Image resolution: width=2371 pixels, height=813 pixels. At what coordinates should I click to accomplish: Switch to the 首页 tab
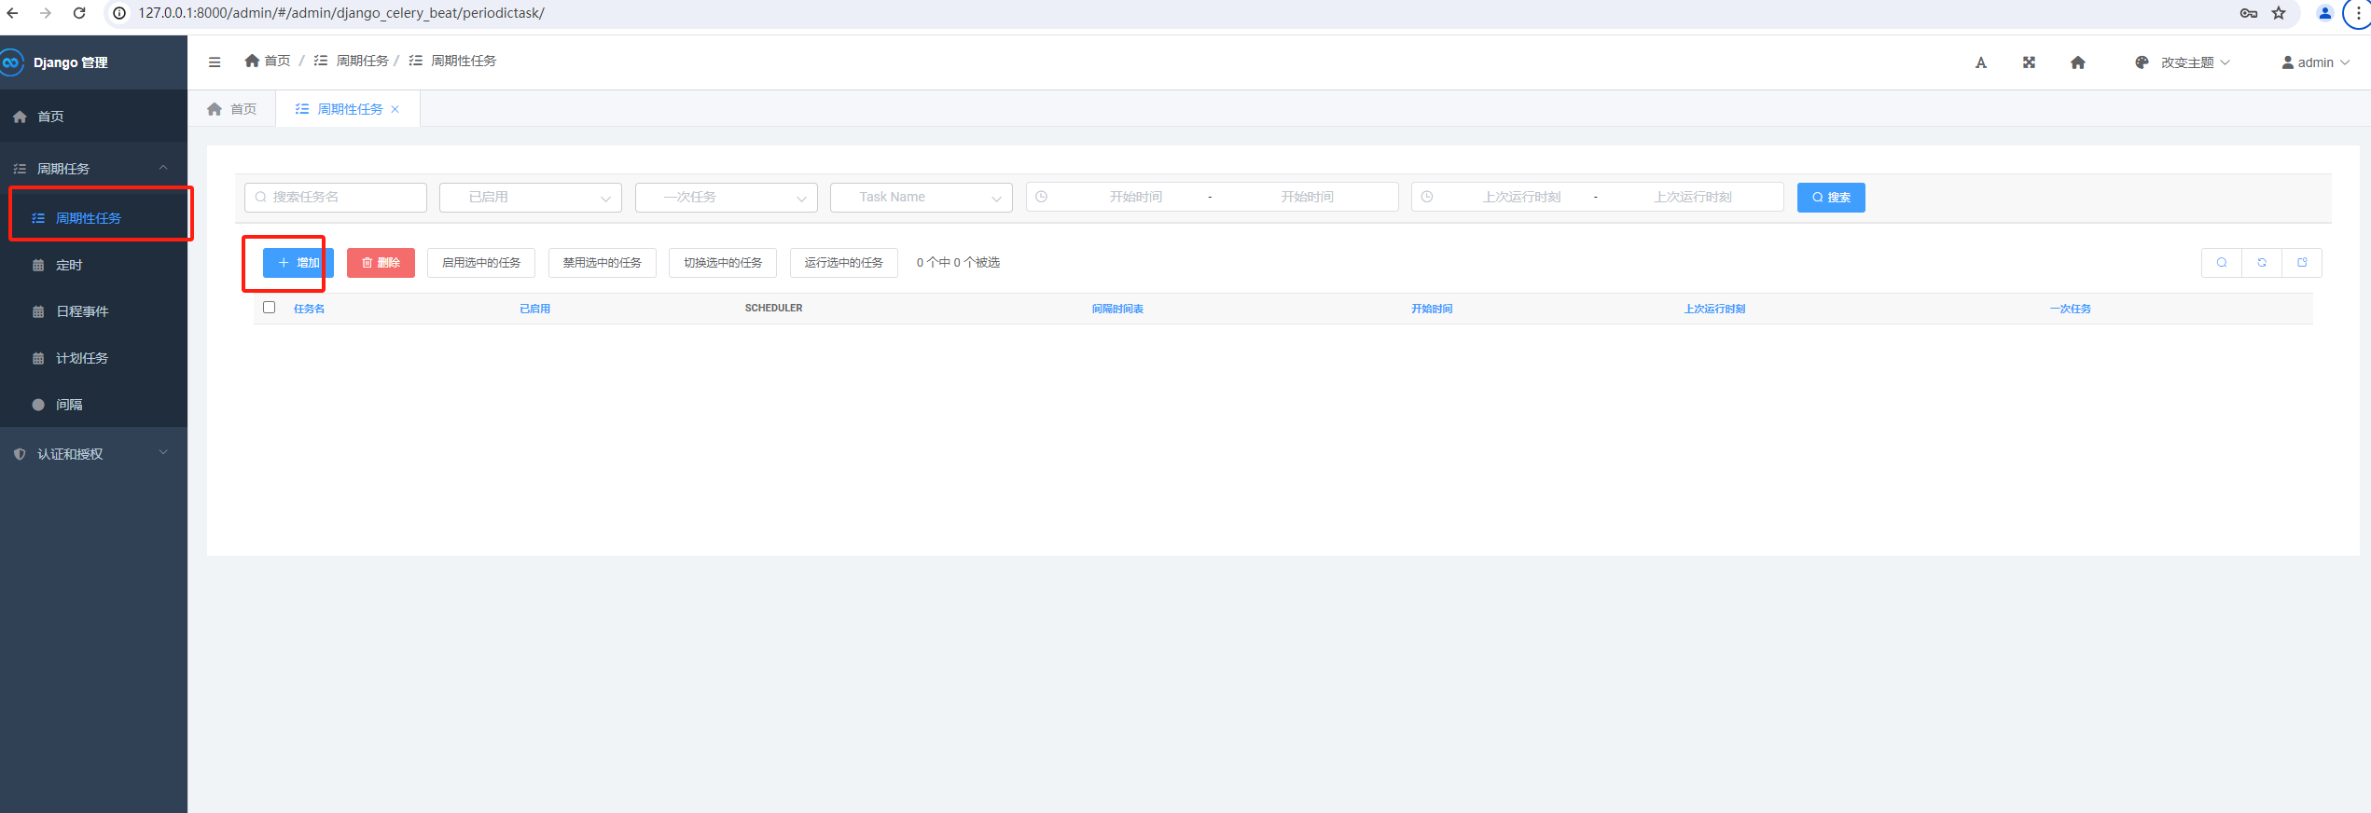(x=232, y=109)
